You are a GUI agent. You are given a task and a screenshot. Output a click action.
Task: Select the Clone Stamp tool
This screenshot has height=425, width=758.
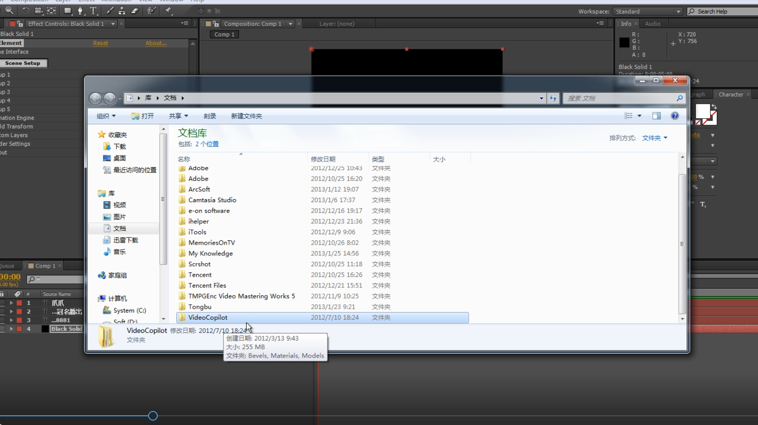pos(122,11)
